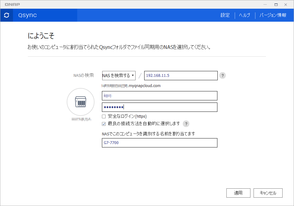294x206 pixels.
Task: Close the Qsync window
Action: (x=286, y=5)
